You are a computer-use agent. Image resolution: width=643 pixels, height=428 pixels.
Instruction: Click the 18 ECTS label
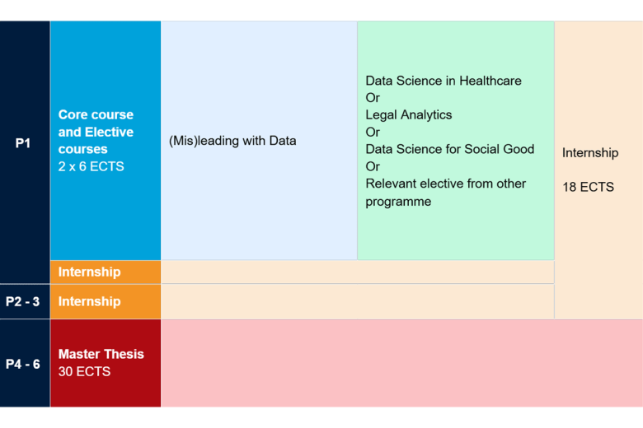(x=588, y=187)
